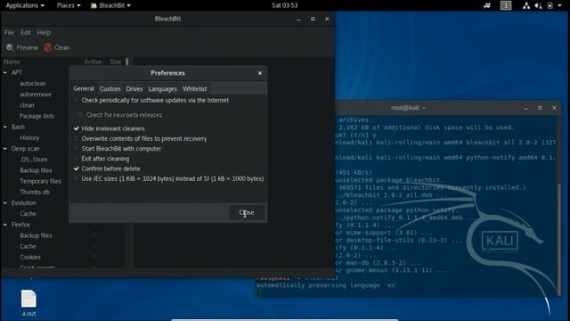Select Cache under Evolution
The height and width of the screenshot is (321, 570).
pyautogui.click(x=28, y=214)
